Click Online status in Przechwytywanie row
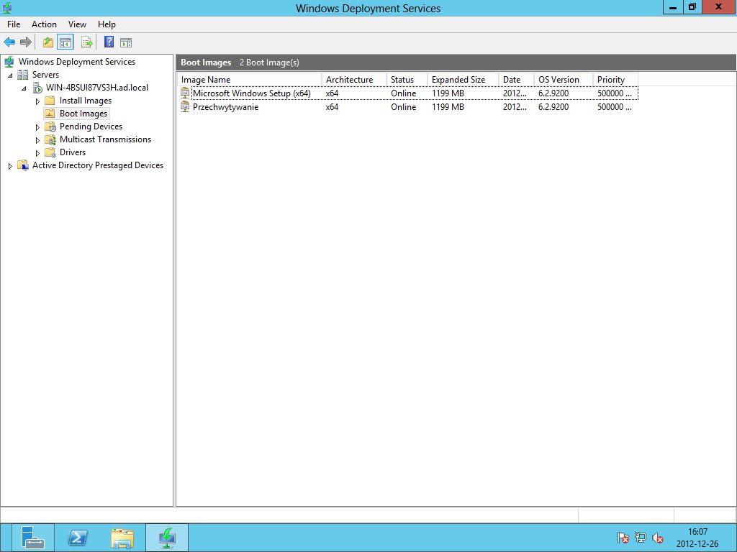Screen dimensions: 737x552 click(x=403, y=107)
